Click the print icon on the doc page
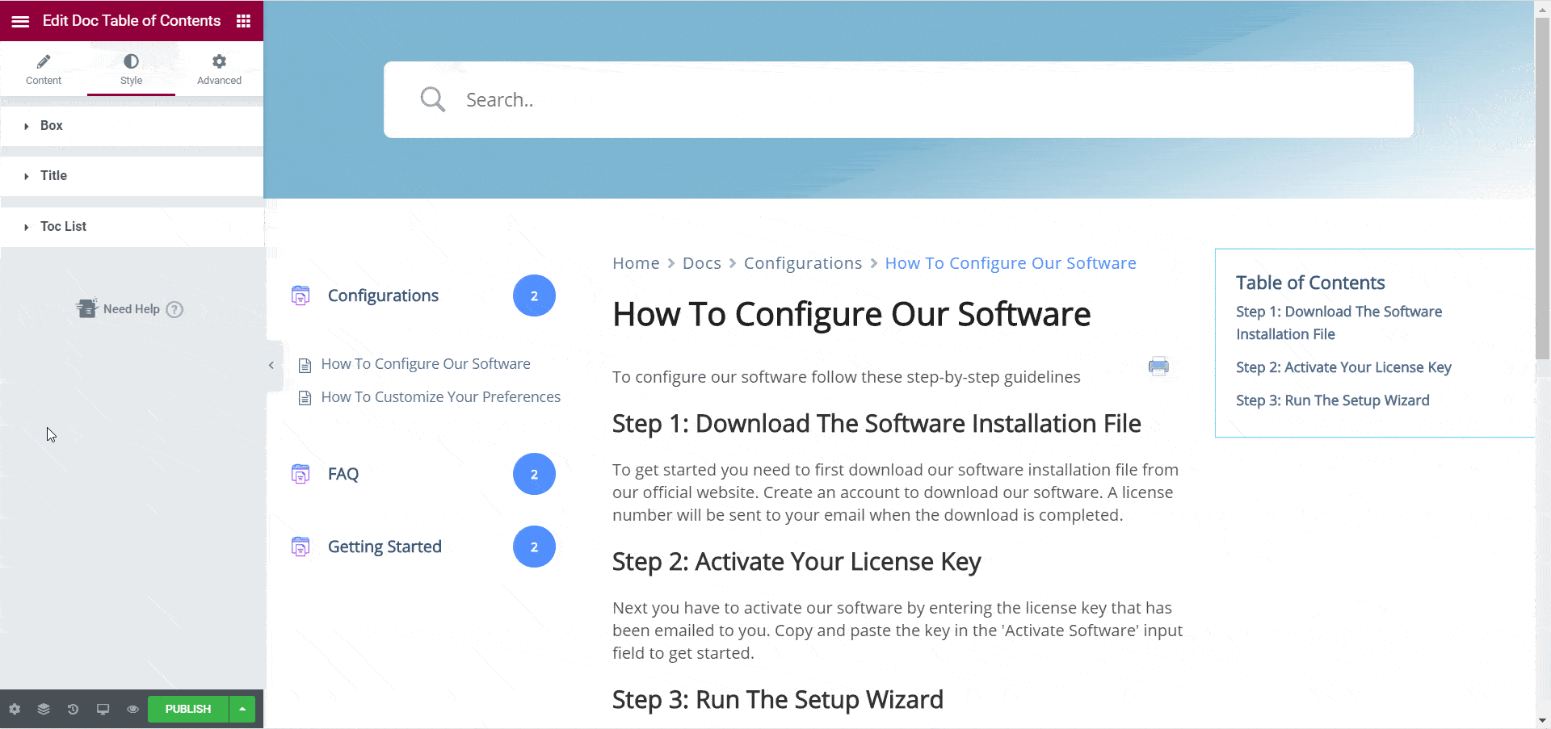 tap(1158, 366)
